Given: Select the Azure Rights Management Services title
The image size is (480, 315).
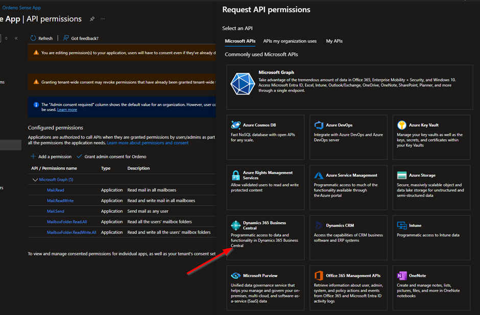Looking at the screenshot, I should pos(268,175).
